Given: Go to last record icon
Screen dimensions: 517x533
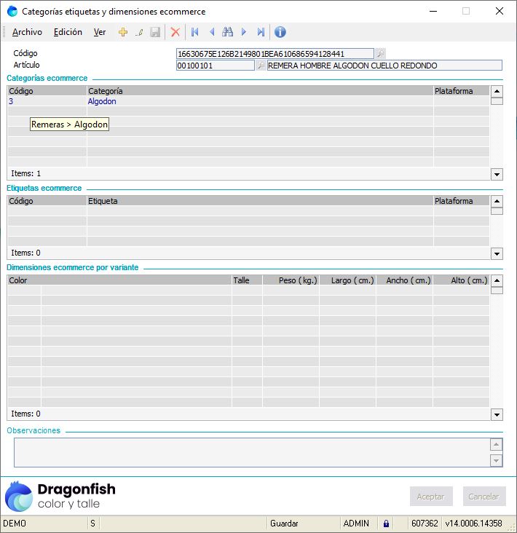Looking at the screenshot, I should [x=261, y=32].
